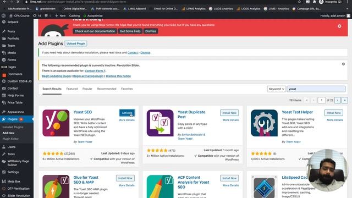
Task: Click the plugin search field containing yoast
Action: tap(316, 89)
